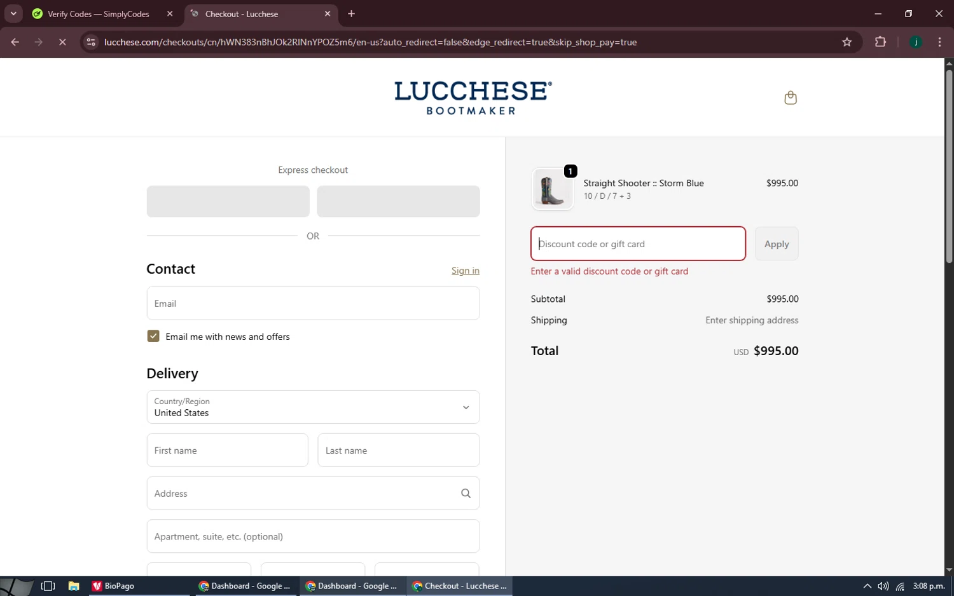This screenshot has height=596, width=954.
Task: Go back to previous page
Action: (x=15, y=42)
